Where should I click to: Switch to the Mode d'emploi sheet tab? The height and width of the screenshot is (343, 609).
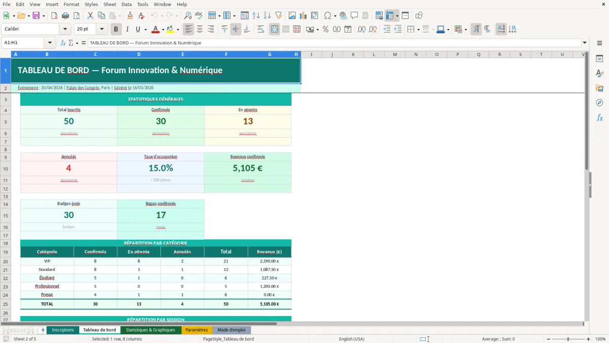coord(231,330)
